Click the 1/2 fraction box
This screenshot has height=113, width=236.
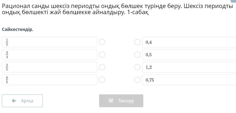pyautogui.click(x=49, y=42)
